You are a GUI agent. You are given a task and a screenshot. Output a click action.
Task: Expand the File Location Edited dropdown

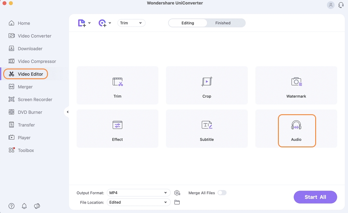click(x=138, y=202)
